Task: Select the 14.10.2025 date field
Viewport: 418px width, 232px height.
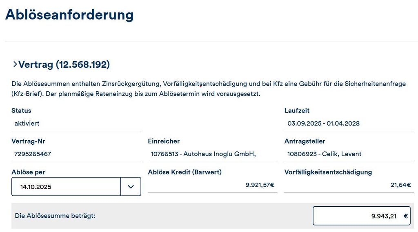Action: click(x=66, y=187)
